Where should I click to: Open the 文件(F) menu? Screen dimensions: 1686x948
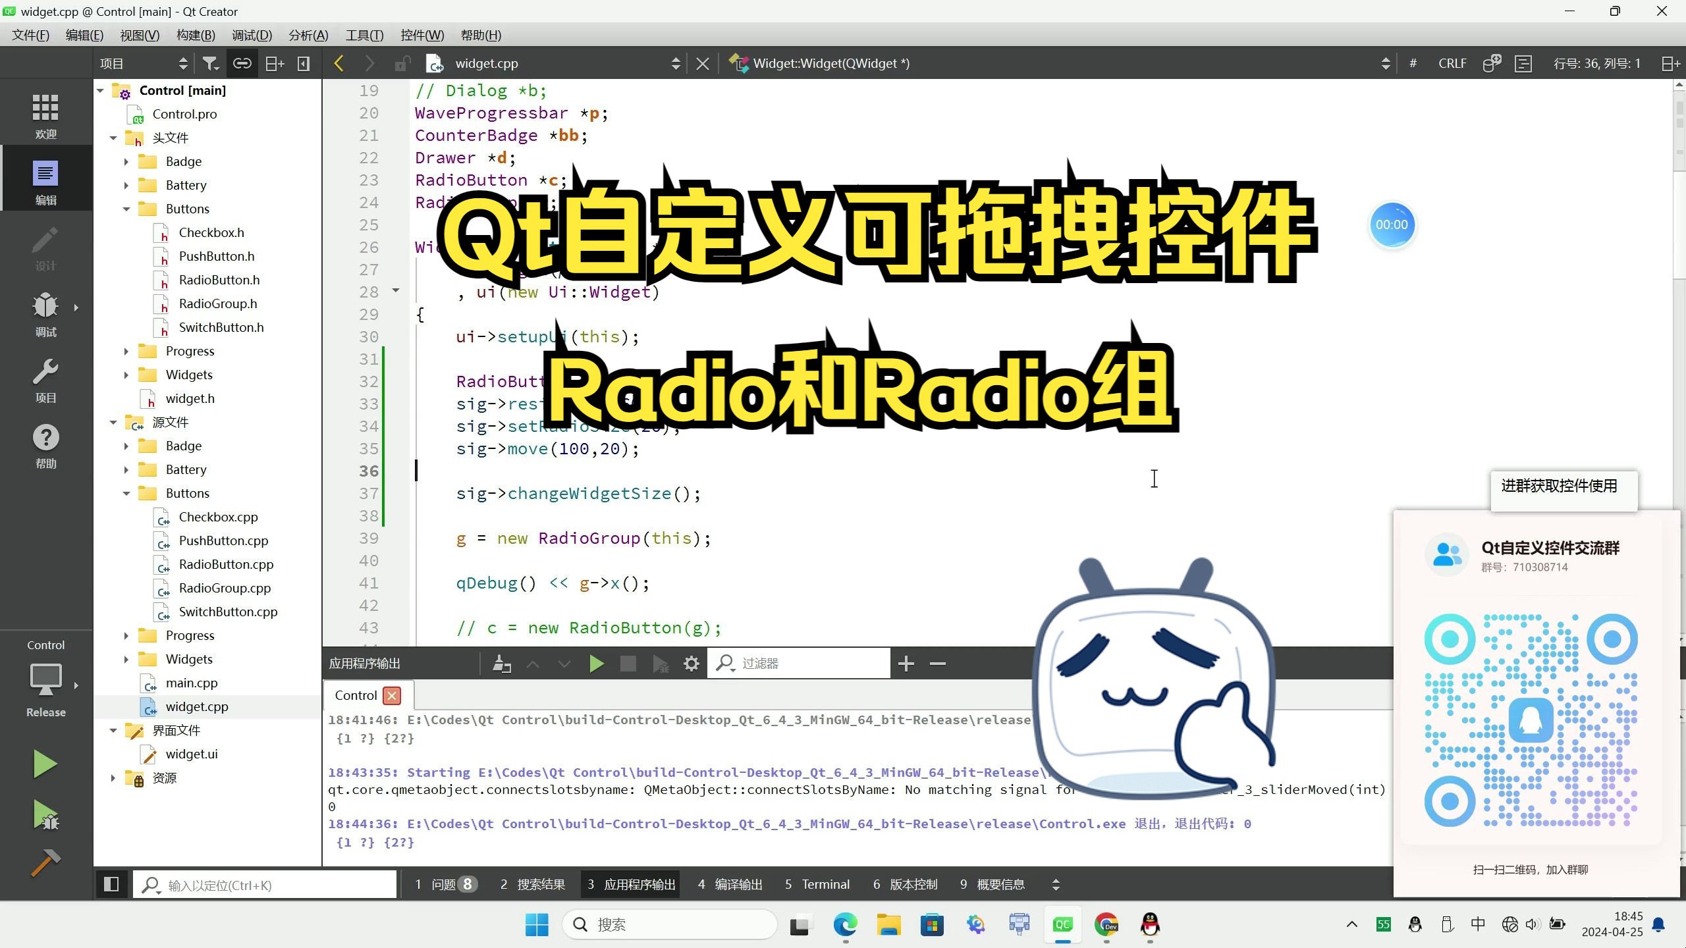tap(30, 35)
